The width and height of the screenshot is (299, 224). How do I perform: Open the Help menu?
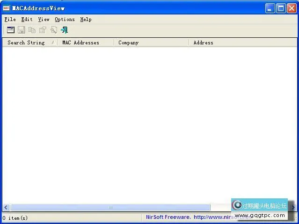[86, 20]
